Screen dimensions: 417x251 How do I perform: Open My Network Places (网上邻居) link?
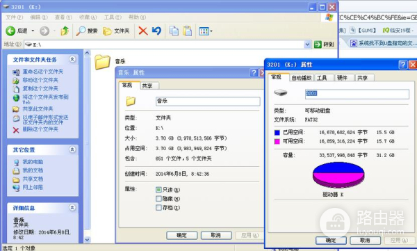33,188
